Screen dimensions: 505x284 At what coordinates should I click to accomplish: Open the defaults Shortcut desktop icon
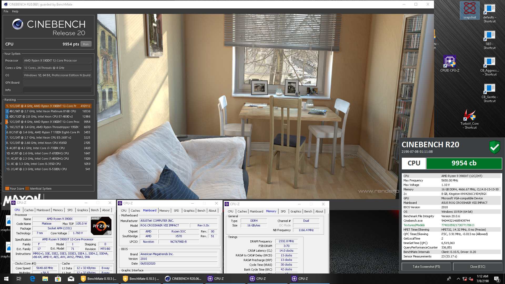[x=489, y=13]
